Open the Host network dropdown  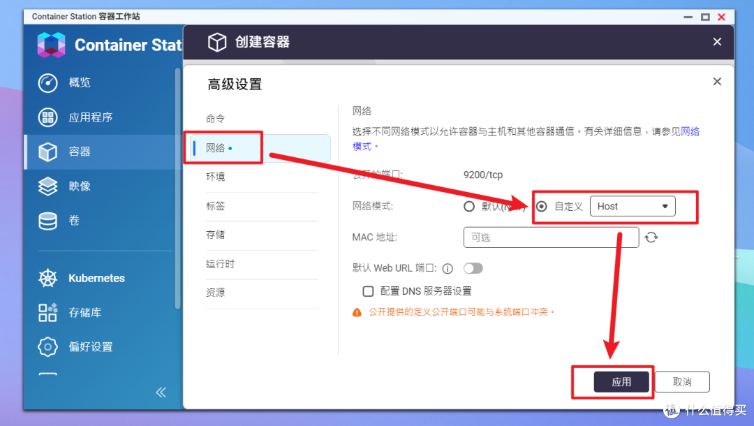tap(633, 206)
